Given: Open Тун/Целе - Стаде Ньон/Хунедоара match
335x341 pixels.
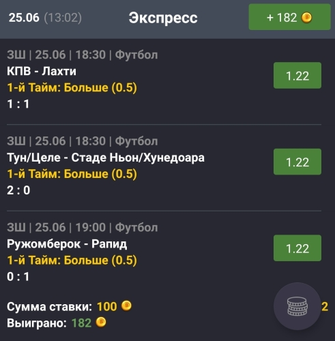Looking at the screenshot, I should [106, 158].
